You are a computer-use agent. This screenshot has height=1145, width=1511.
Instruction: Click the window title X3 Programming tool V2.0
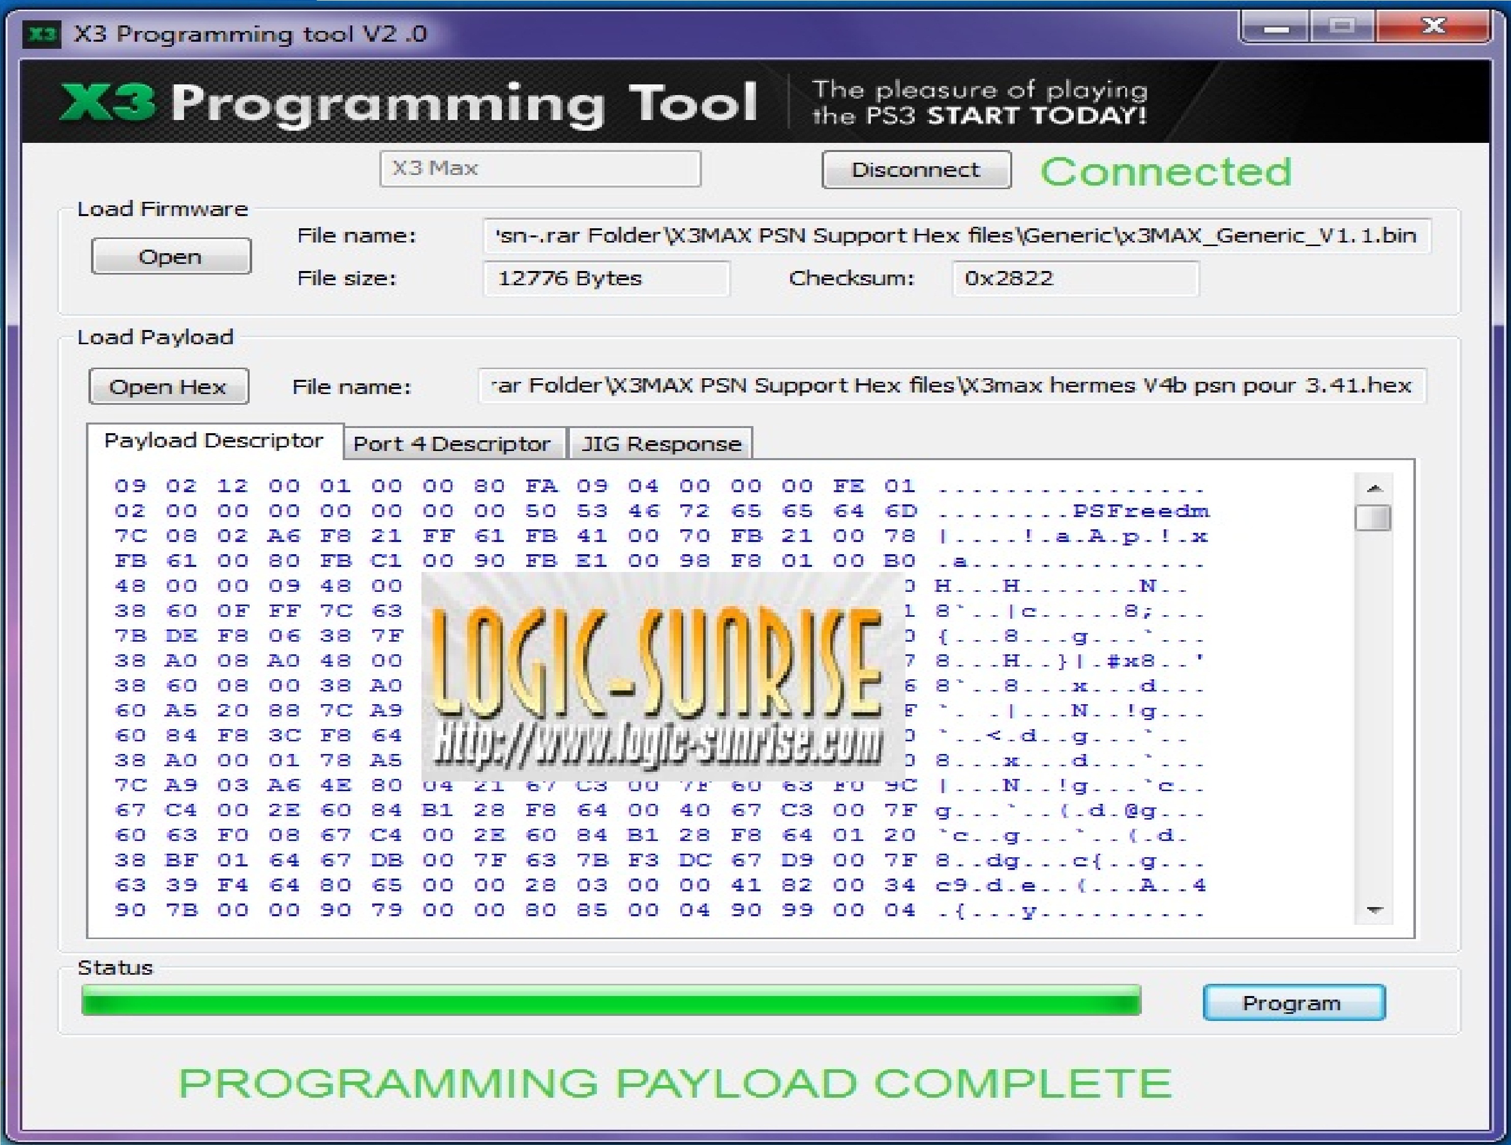point(250,34)
